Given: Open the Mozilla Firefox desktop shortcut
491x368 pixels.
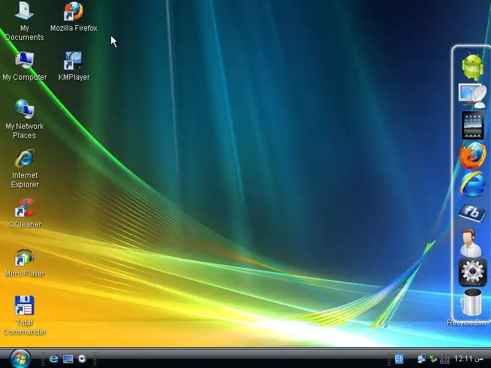Looking at the screenshot, I should (74, 17).
